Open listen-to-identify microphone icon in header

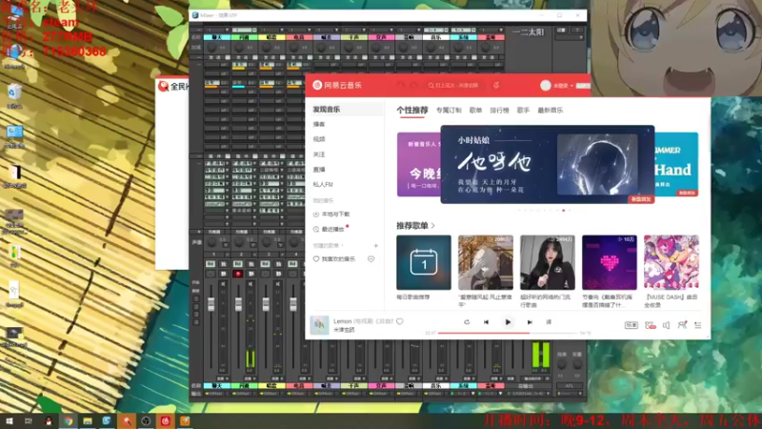pos(496,85)
